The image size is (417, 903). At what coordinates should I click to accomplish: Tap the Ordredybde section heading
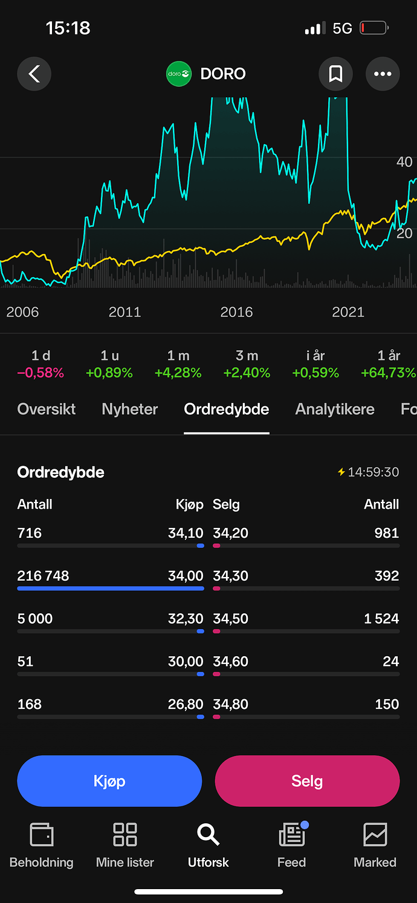click(60, 472)
